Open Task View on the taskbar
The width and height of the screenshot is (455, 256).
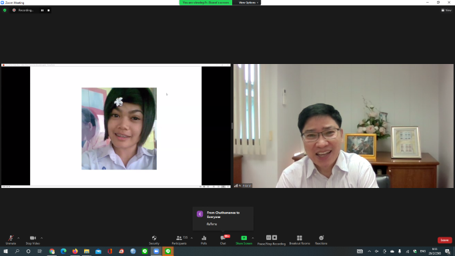(40, 251)
